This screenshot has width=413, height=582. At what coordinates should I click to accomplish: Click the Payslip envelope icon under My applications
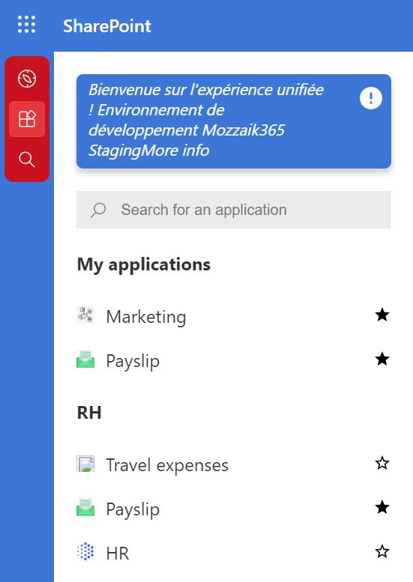coord(85,360)
